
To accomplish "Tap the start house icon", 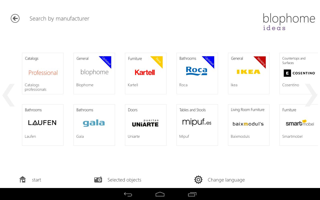I will click(22, 179).
